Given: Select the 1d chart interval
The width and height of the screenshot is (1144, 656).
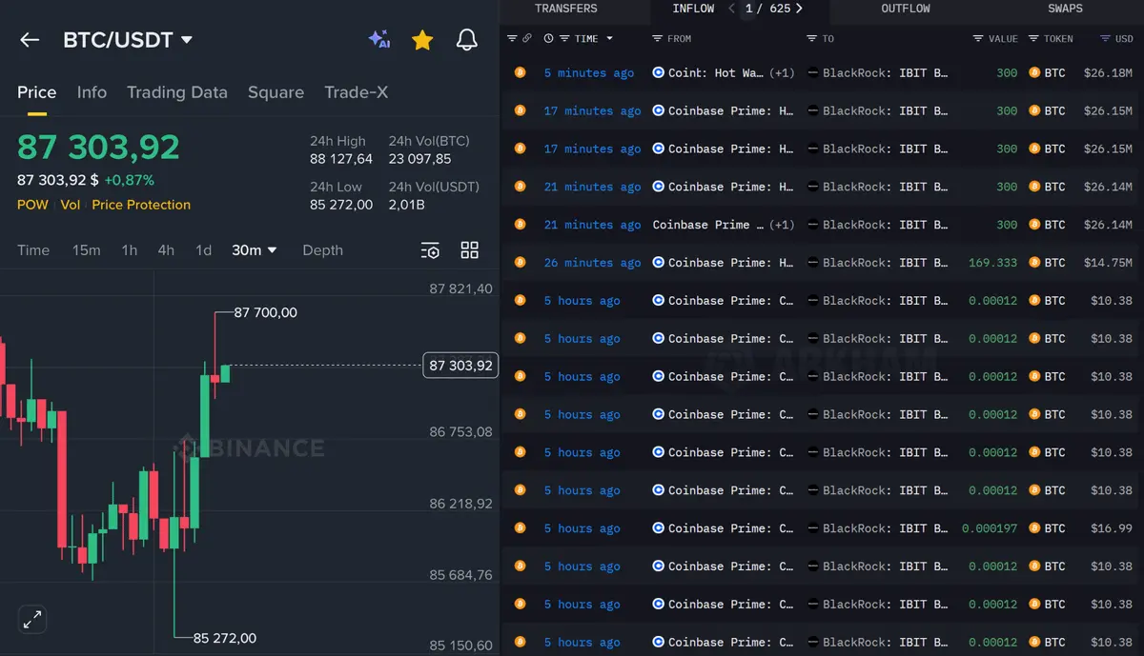Looking at the screenshot, I should pyautogui.click(x=203, y=250).
